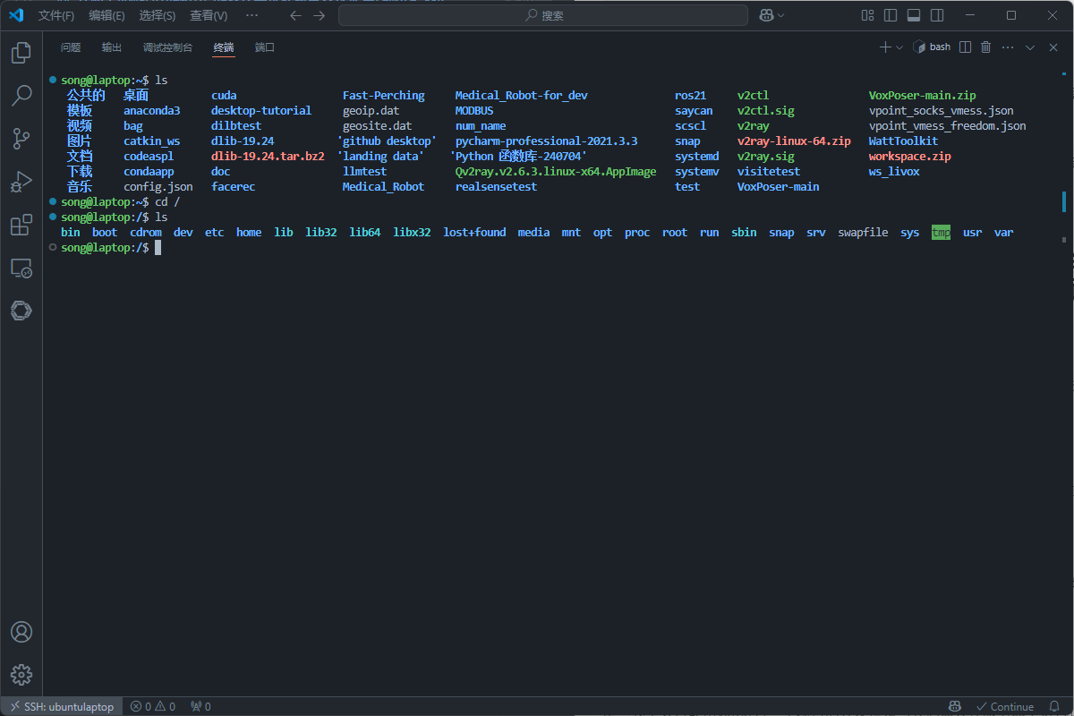Image resolution: width=1074 pixels, height=716 pixels.
Task: Toggle the secondary side bar layout button
Action: point(937,15)
